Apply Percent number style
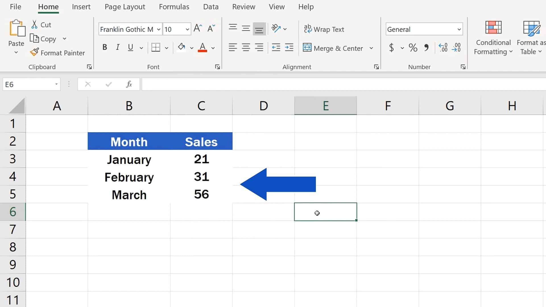546x307 pixels. [413, 48]
